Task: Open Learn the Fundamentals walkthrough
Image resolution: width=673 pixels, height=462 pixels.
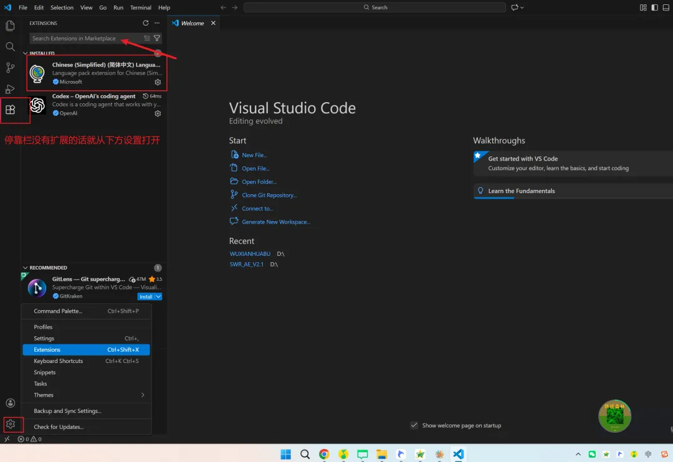Action: tap(573, 191)
